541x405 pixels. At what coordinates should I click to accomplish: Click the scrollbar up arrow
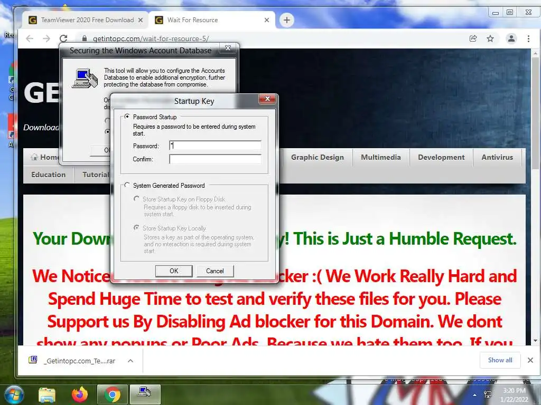[x=536, y=53]
